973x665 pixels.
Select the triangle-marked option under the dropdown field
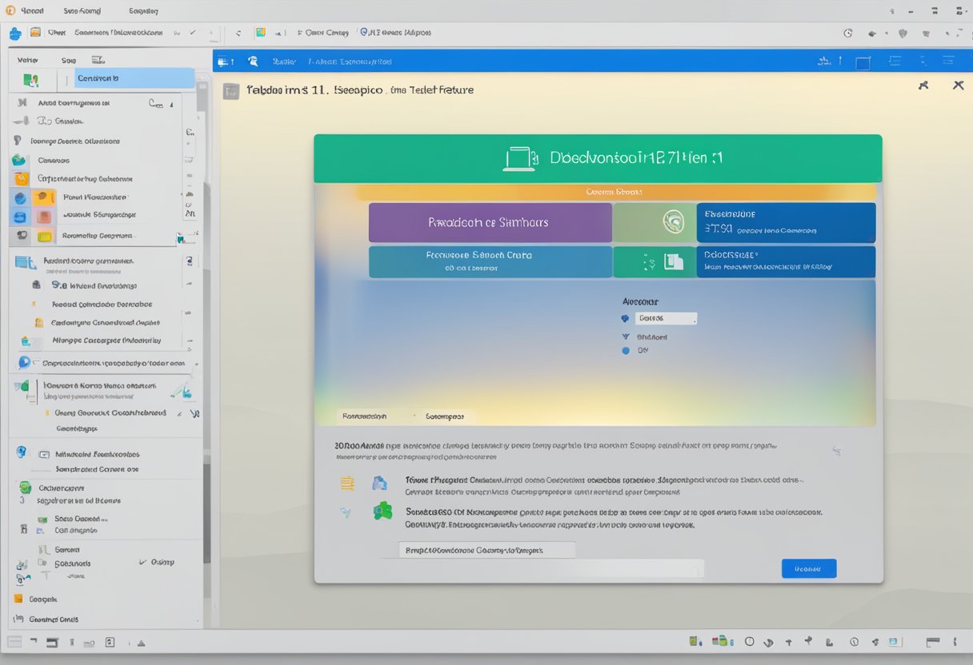coord(626,337)
